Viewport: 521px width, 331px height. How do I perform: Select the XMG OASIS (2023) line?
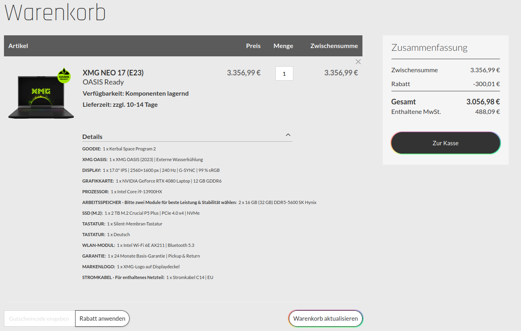coord(143,160)
